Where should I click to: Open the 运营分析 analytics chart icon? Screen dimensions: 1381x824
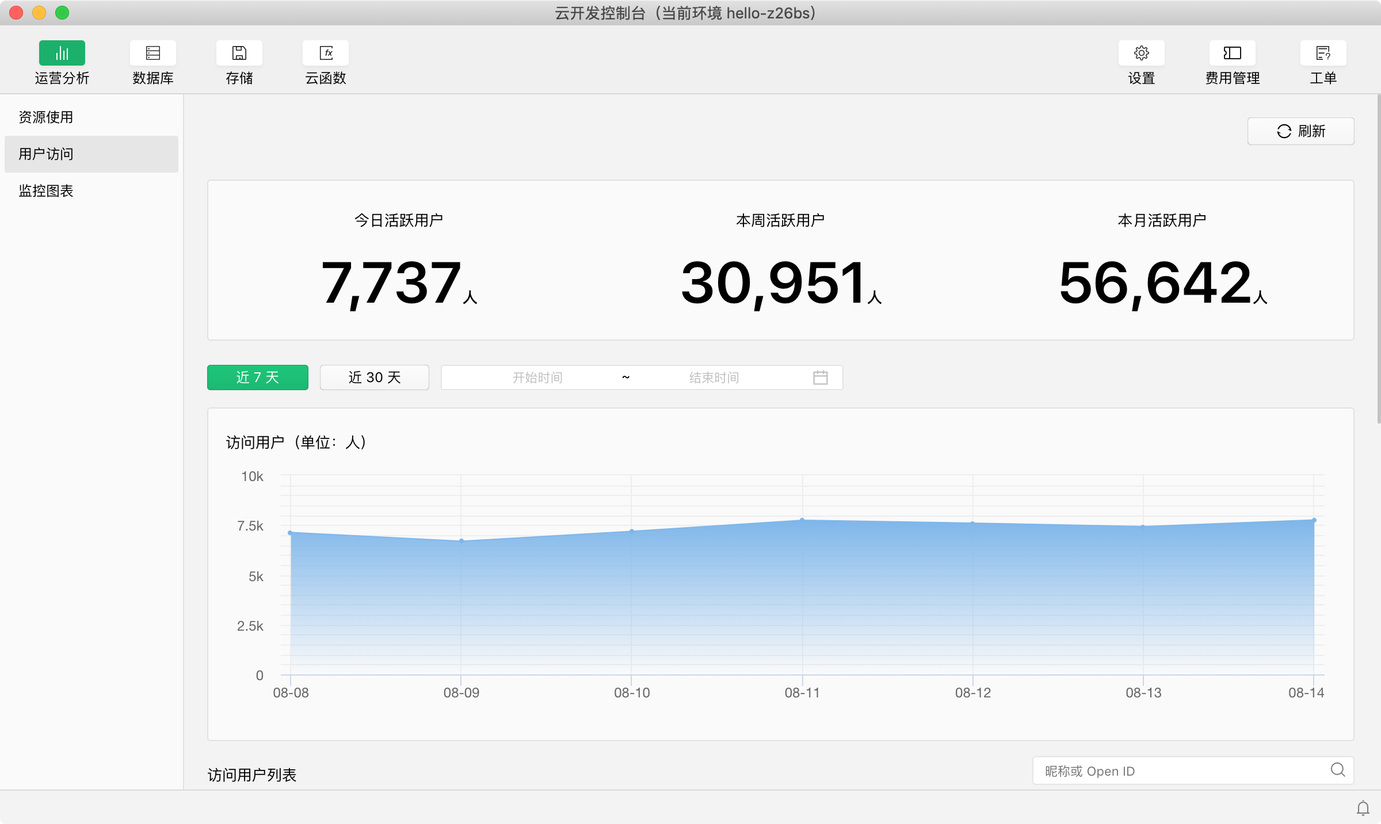pos(62,53)
